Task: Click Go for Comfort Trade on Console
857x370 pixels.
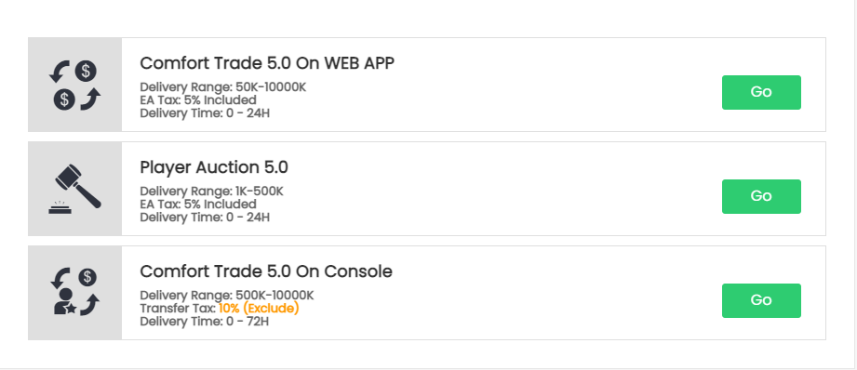Action: click(x=761, y=300)
